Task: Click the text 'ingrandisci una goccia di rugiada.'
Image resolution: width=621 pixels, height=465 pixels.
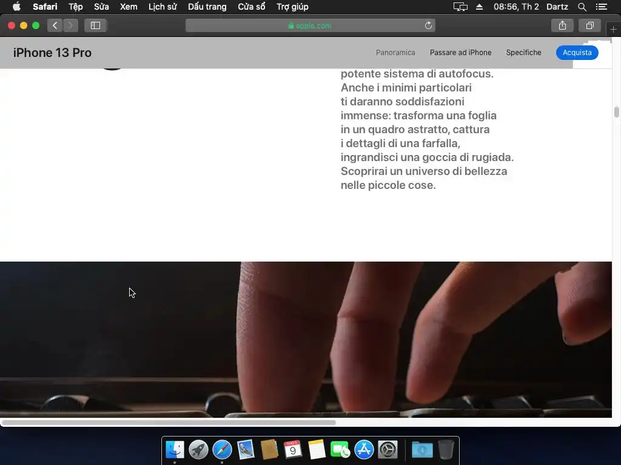Action: (x=428, y=157)
